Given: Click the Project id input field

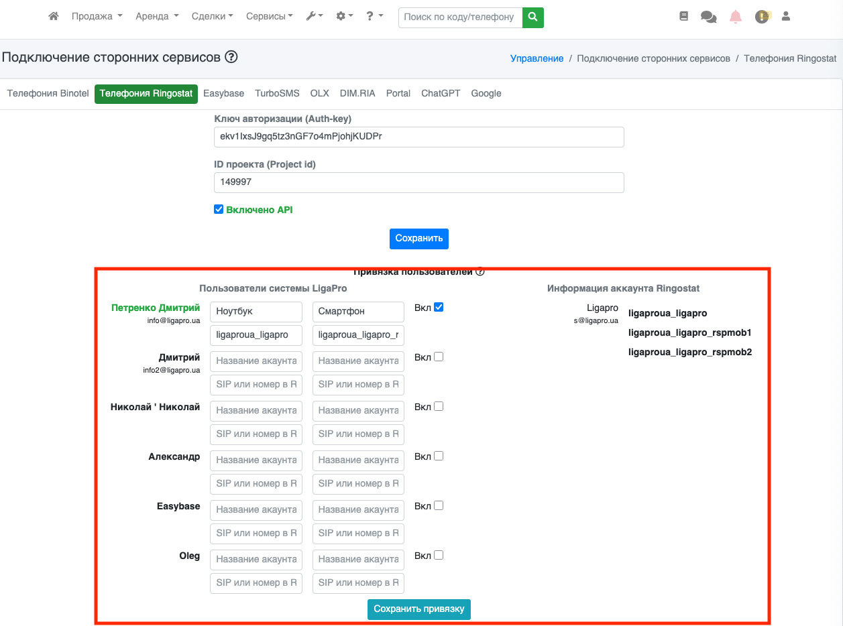Looking at the screenshot, I should (419, 182).
